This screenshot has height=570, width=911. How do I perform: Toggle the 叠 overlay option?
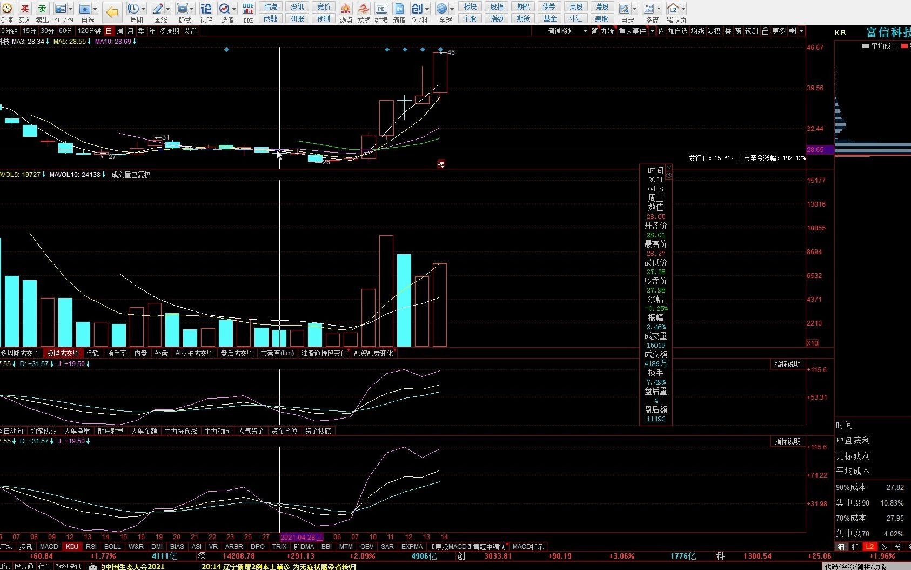(728, 31)
